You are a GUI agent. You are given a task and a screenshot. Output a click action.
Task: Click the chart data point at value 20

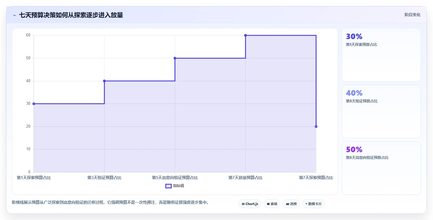tap(316, 127)
